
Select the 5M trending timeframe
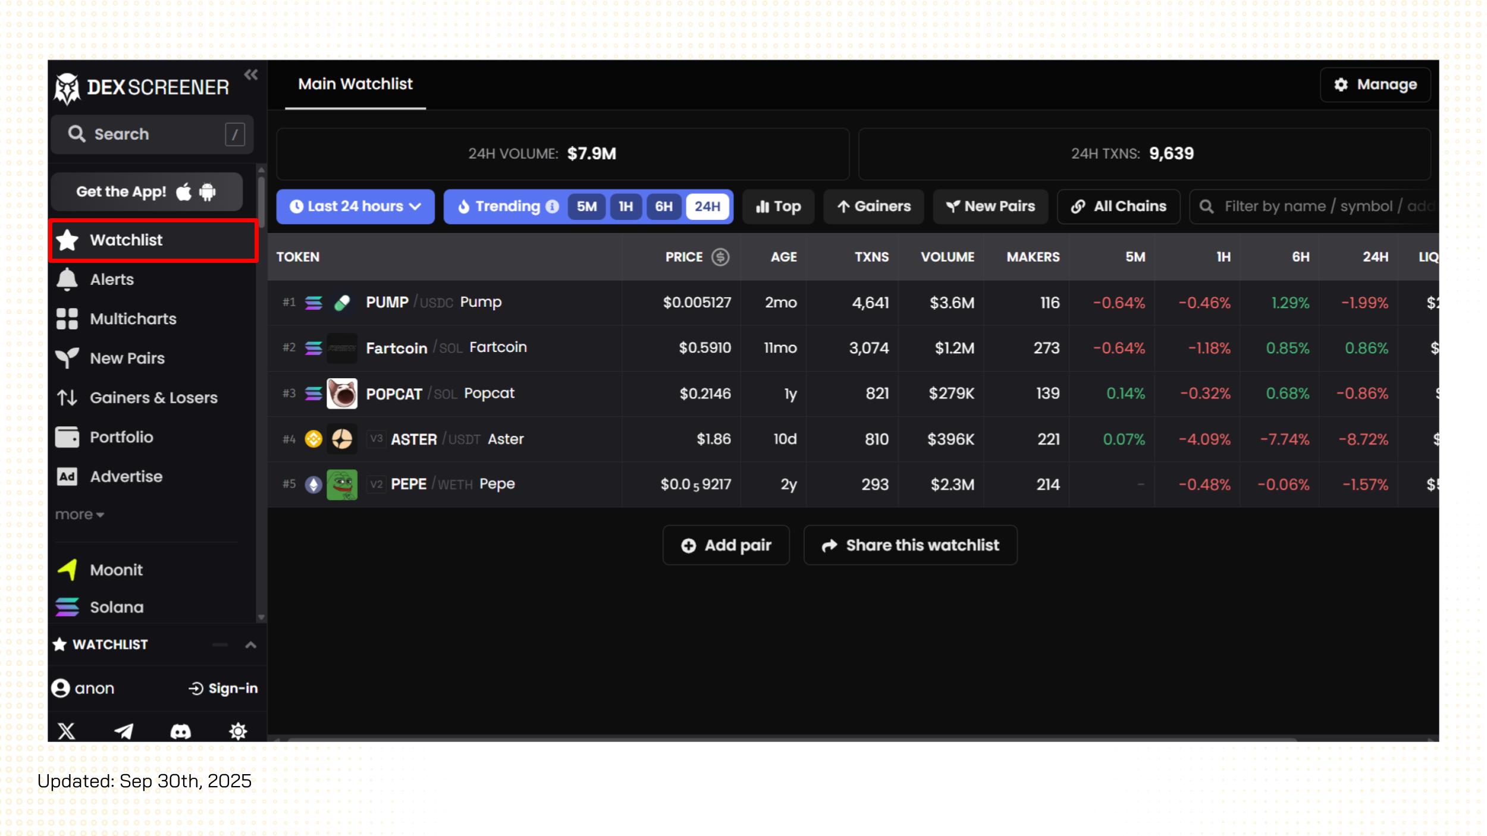(x=586, y=206)
